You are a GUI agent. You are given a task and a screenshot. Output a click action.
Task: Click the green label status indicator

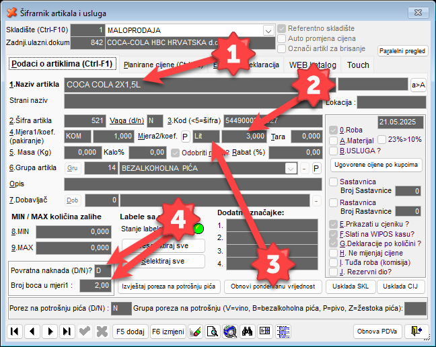(198, 228)
